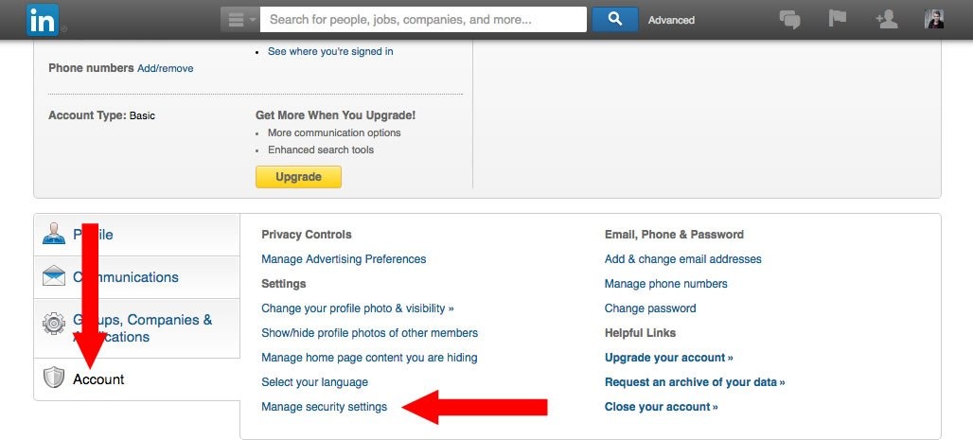
Task: Click inside the people search field
Action: (423, 19)
